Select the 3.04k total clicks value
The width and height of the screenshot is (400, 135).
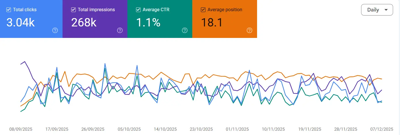point(20,22)
